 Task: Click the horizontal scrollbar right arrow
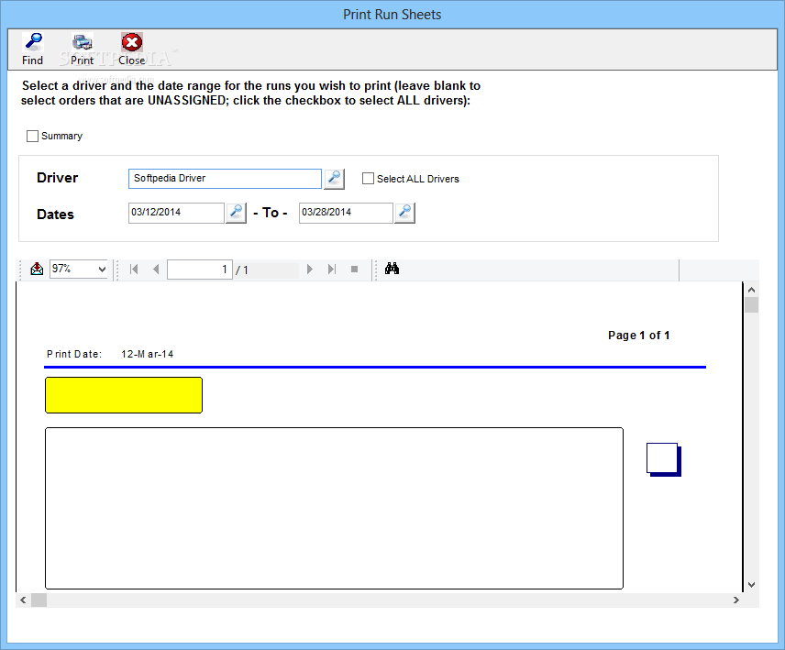tap(735, 600)
